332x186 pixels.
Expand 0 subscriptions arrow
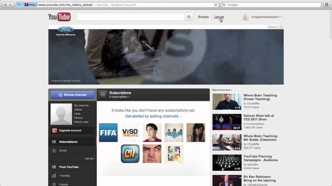click(x=119, y=97)
